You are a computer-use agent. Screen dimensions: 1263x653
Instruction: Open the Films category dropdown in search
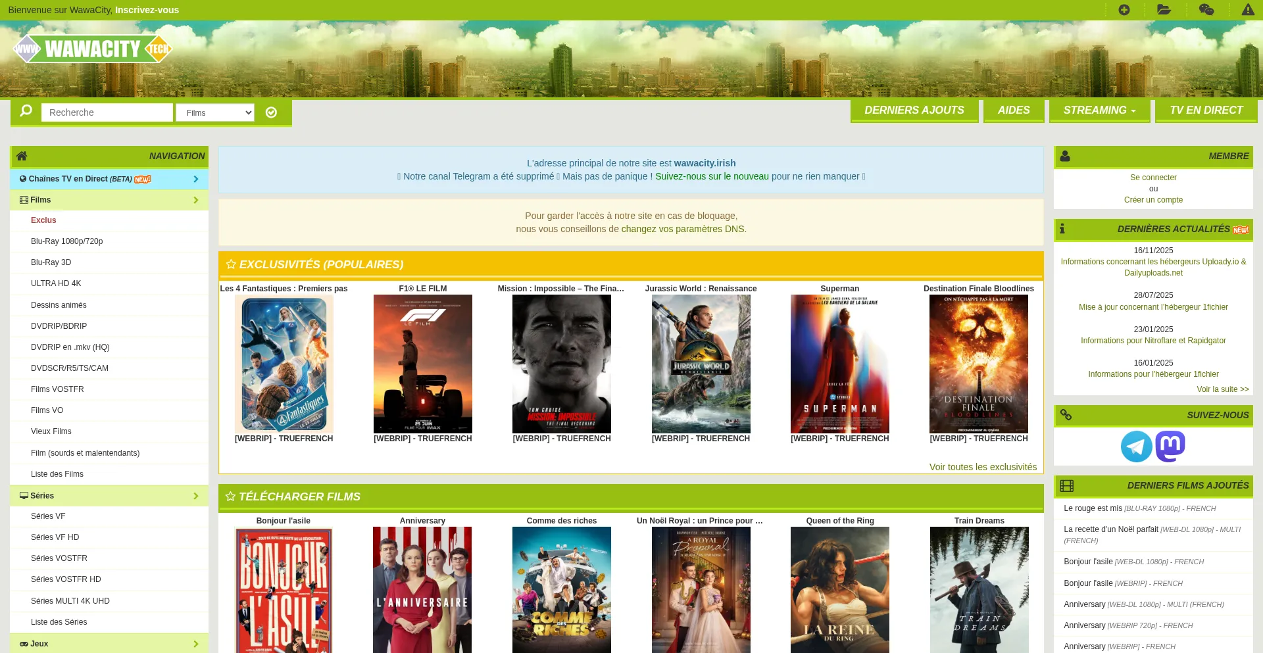coord(215,112)
